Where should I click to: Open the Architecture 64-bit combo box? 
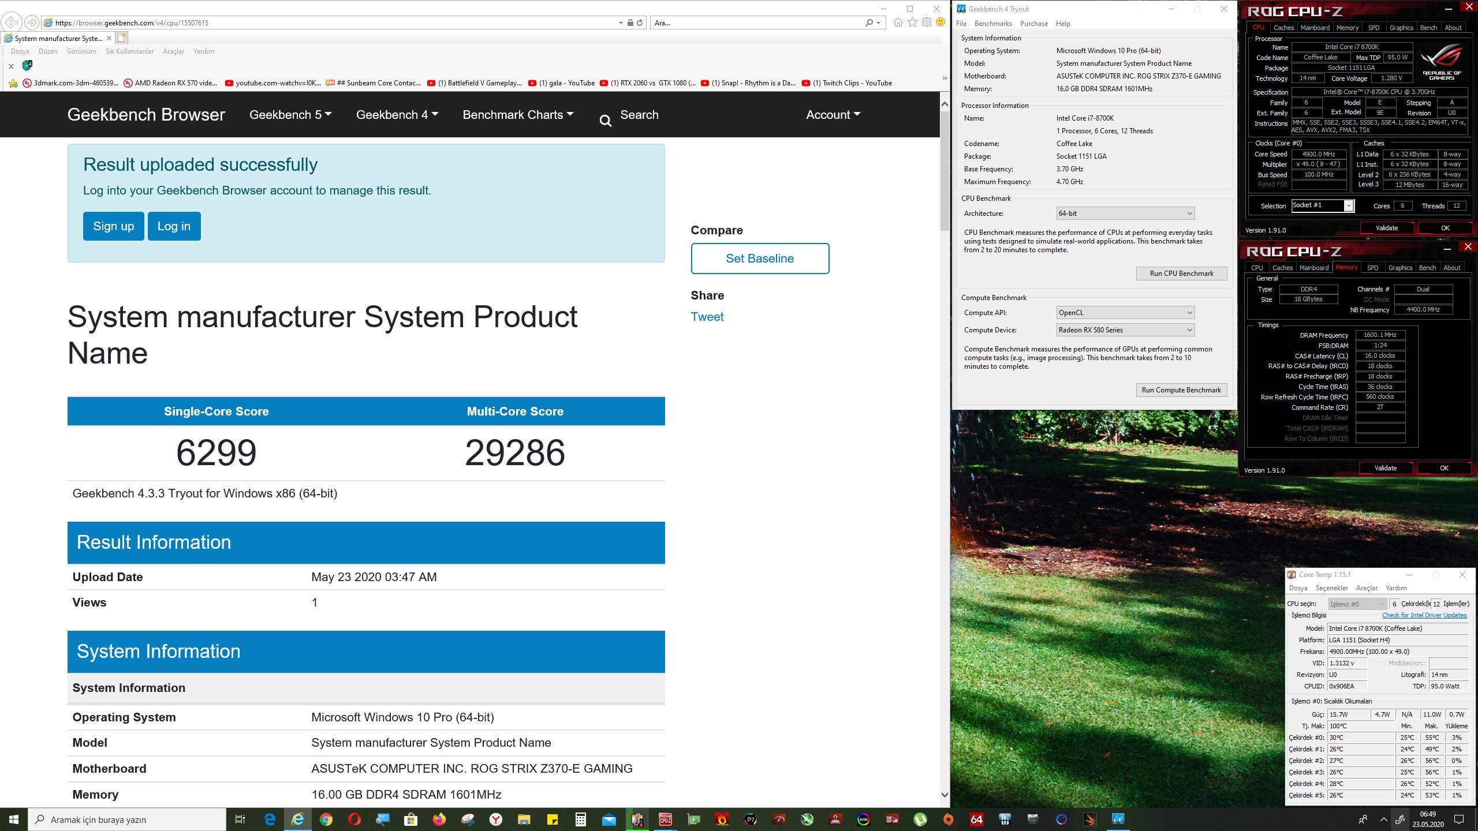1125,214
